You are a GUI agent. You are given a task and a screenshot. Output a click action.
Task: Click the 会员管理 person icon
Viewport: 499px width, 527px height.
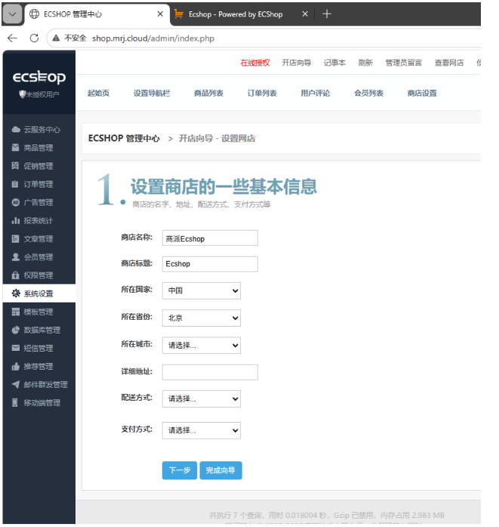(x=15, y=257)
